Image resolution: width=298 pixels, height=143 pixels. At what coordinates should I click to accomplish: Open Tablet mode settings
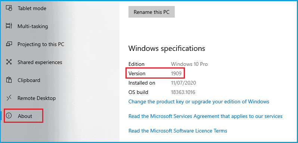coord(32,8)
